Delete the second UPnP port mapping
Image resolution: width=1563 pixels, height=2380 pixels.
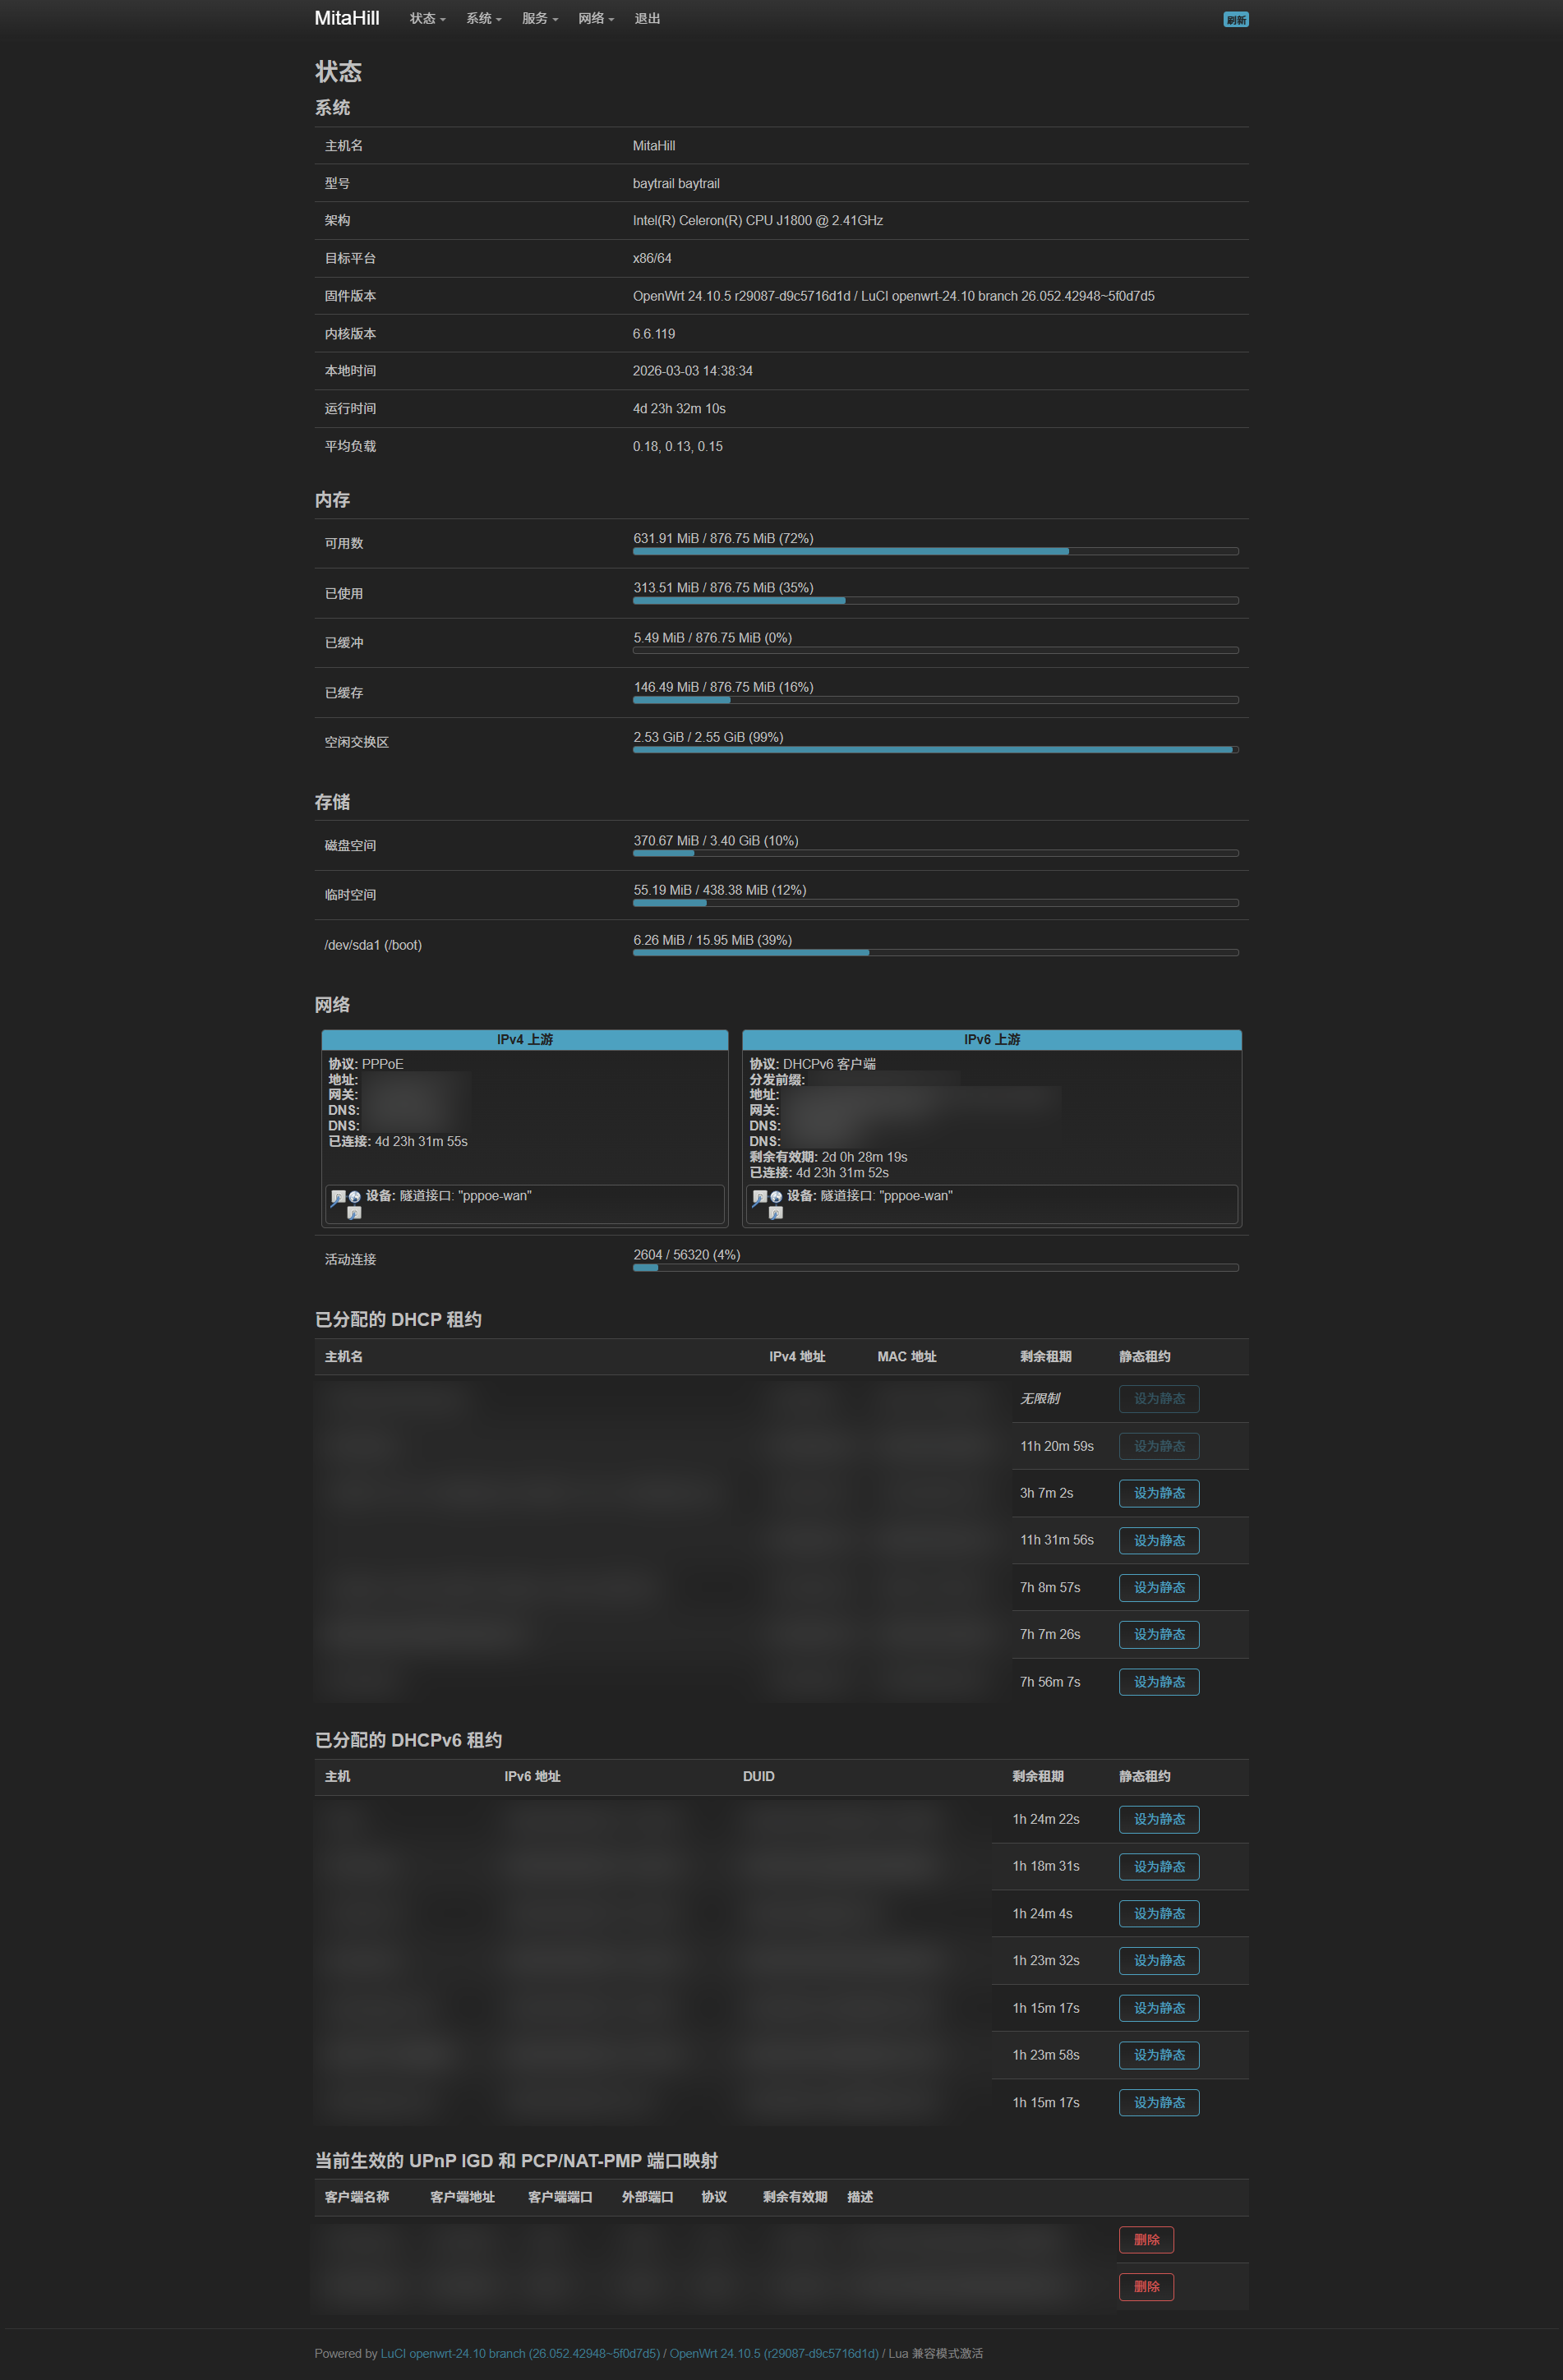pos(1145,2287)
